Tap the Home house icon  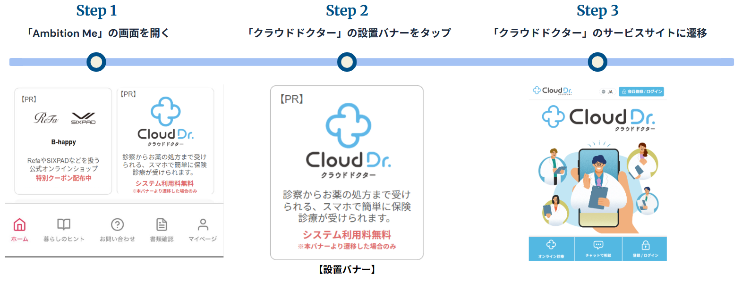(19, 224)
